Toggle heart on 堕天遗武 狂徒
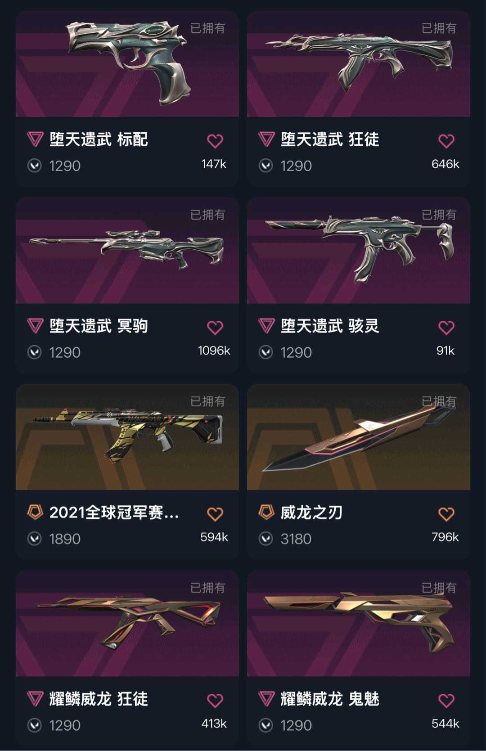Viewport: 486px width, 751px height. pyautogui.click(x=446, y=141)
